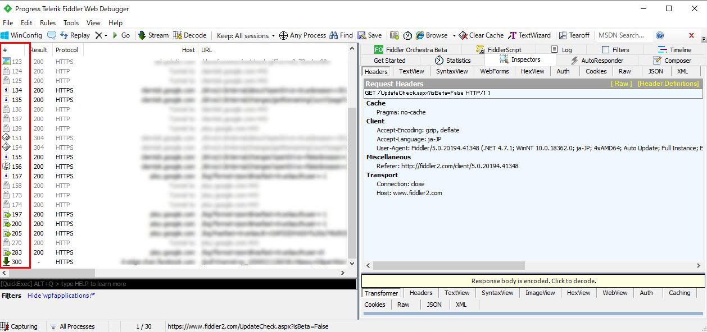Select the request WebForms tab
The height and width of the screenshot is (332, 707).
495,71
